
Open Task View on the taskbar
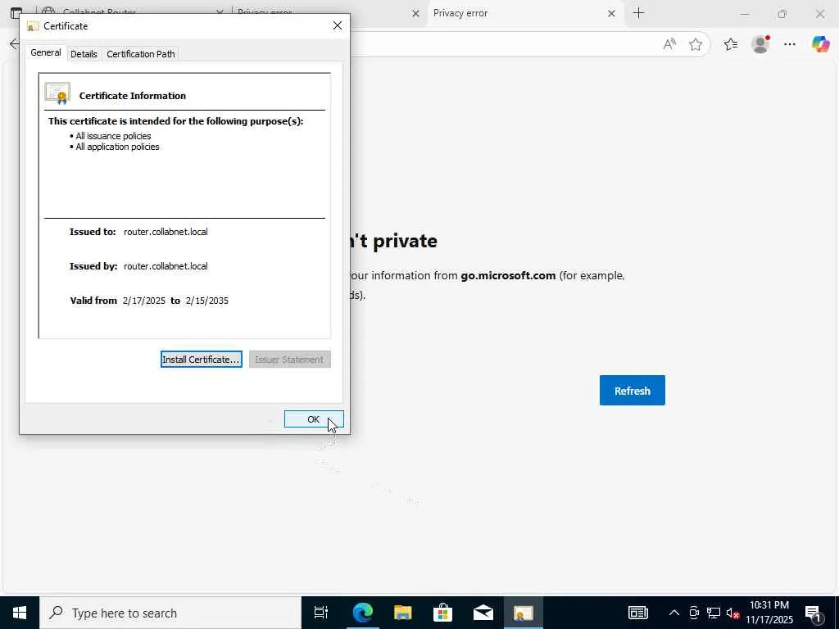tap(321, 613)
